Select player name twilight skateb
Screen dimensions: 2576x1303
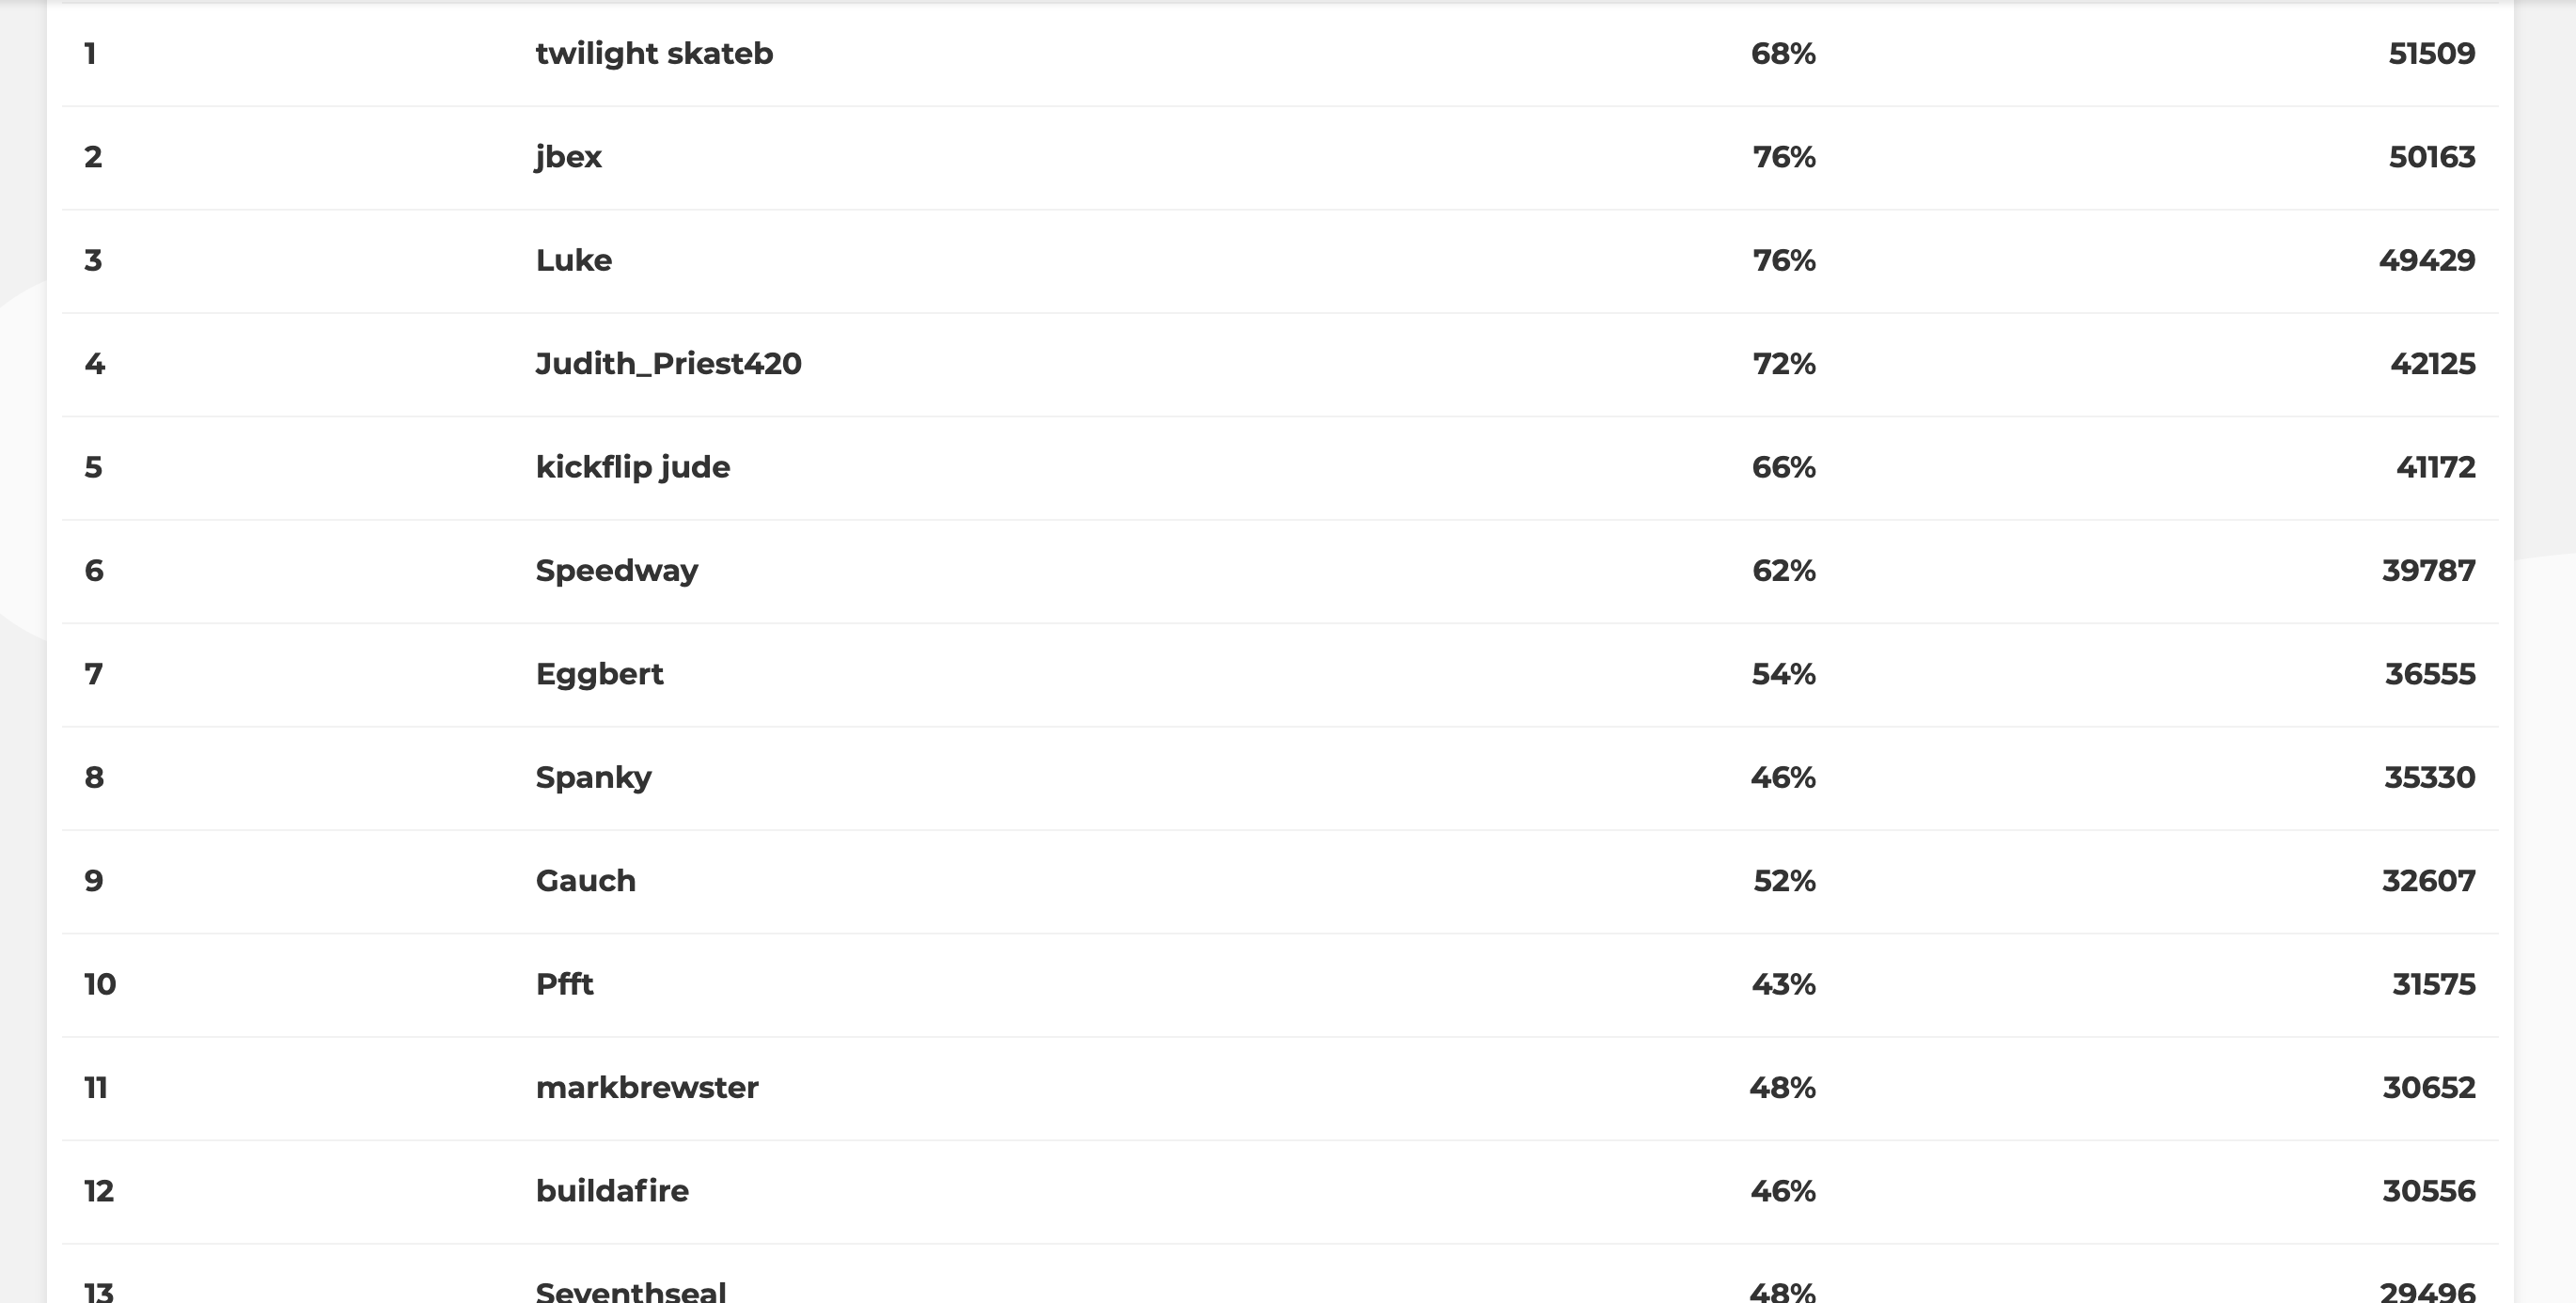point(654,53)
